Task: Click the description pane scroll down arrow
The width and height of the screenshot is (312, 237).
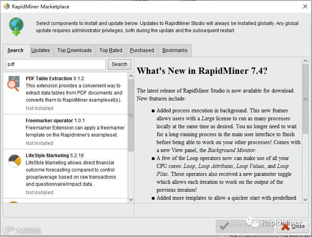Action: pyautogui.click(x=305, y=200)
